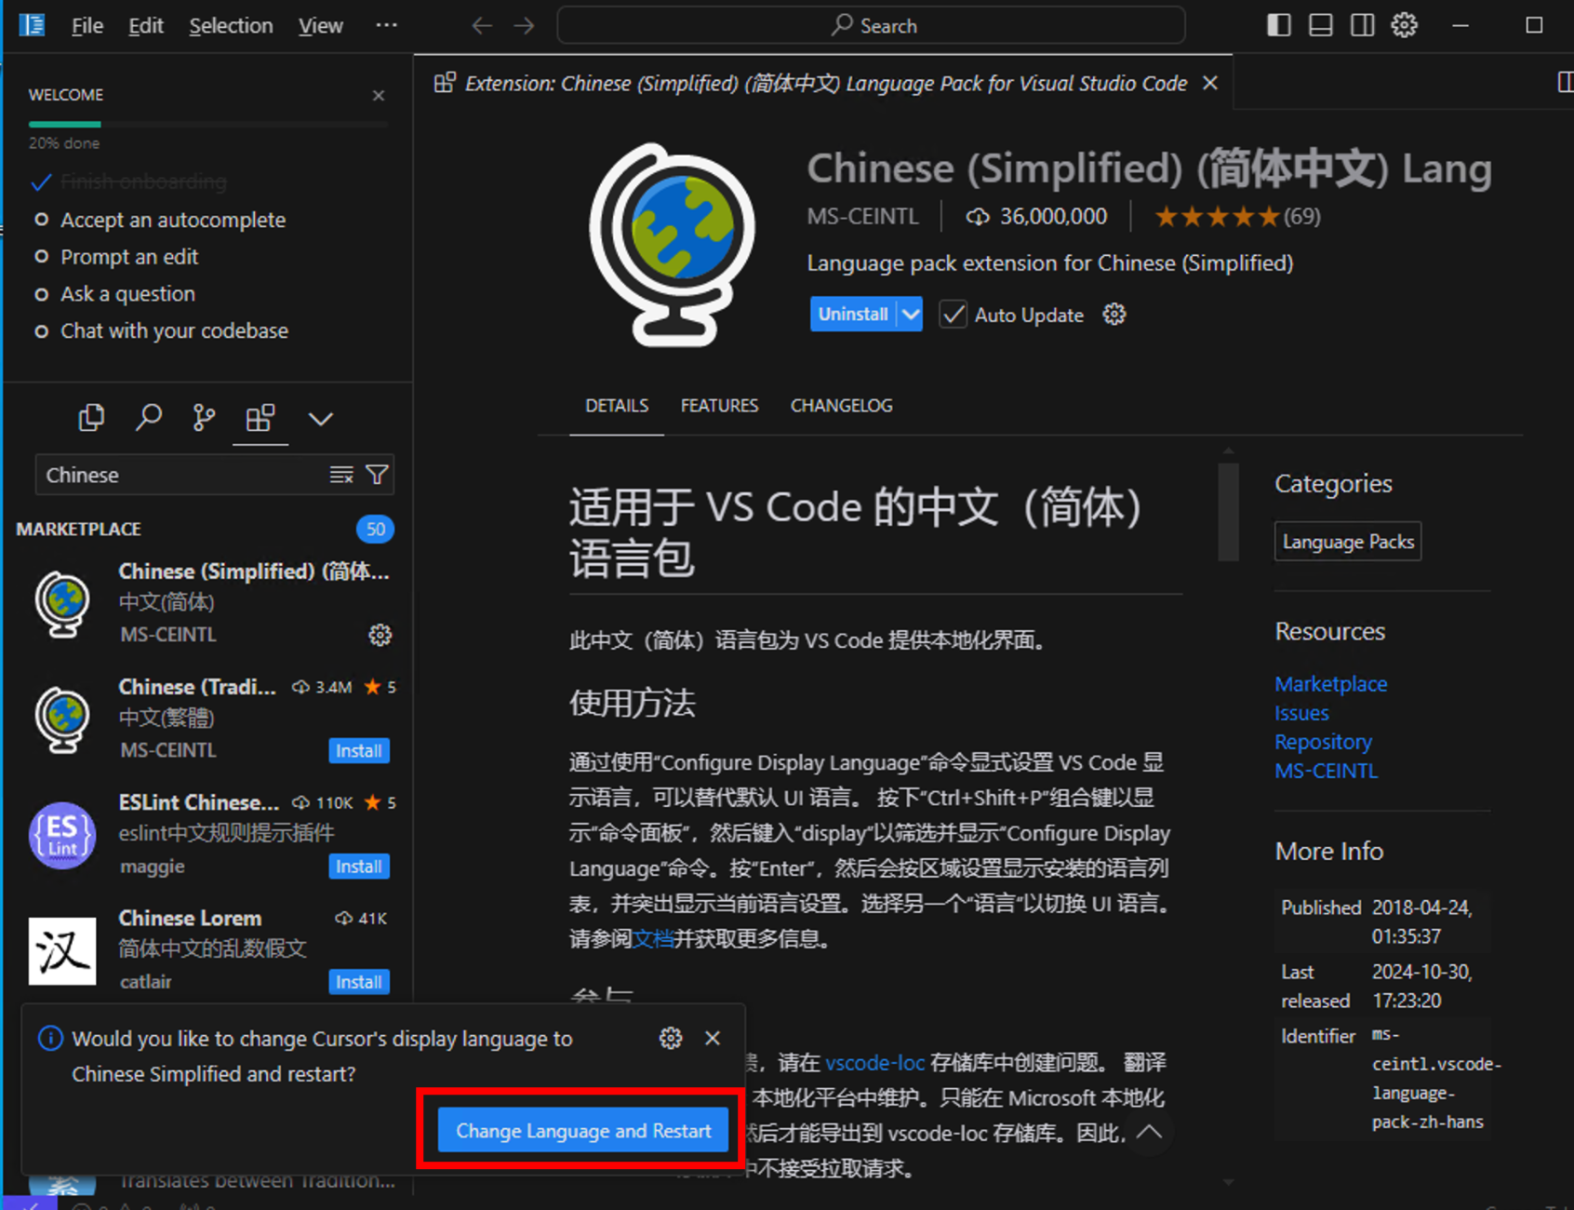Open the Selection menu

(231, 26)
